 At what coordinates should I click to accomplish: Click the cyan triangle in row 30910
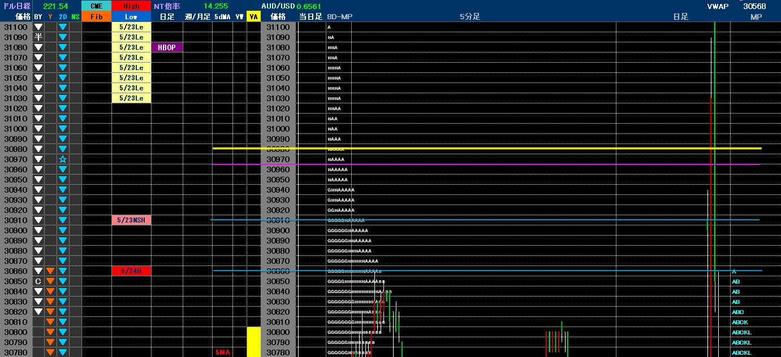click(63, 220)
